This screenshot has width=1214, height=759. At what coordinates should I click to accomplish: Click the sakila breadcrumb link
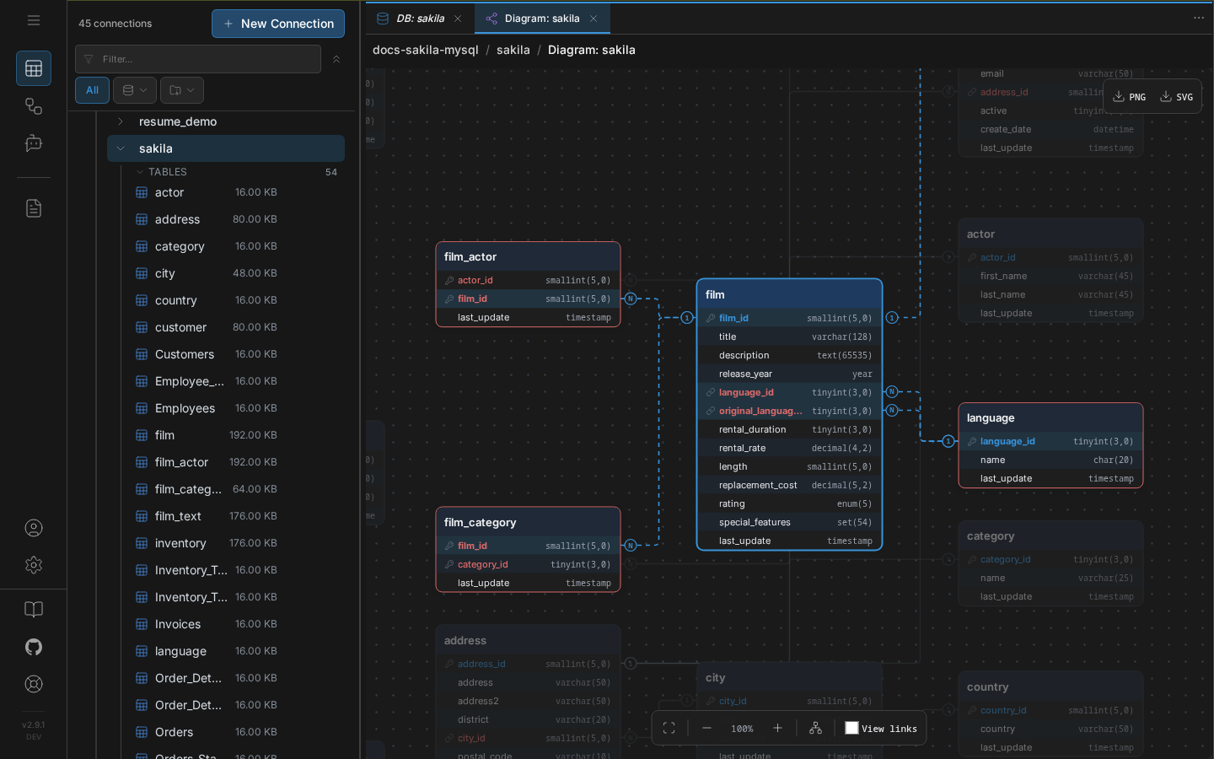[513, 50]
